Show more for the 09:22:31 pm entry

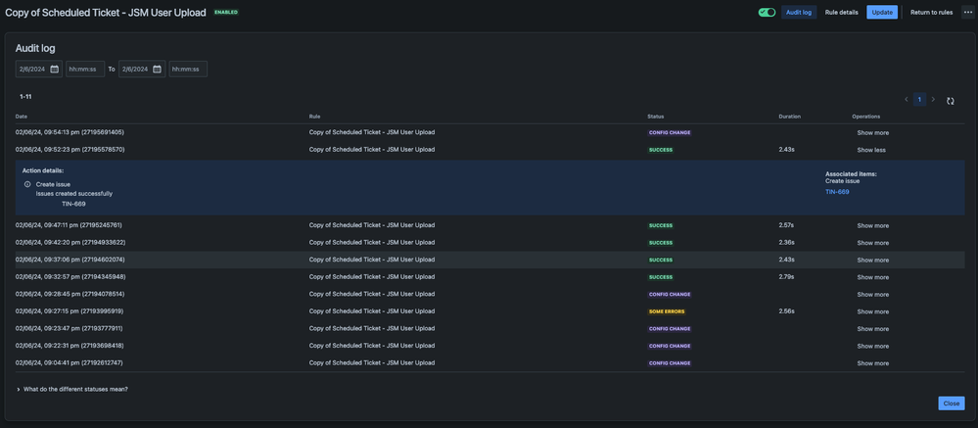coord(872,346)
